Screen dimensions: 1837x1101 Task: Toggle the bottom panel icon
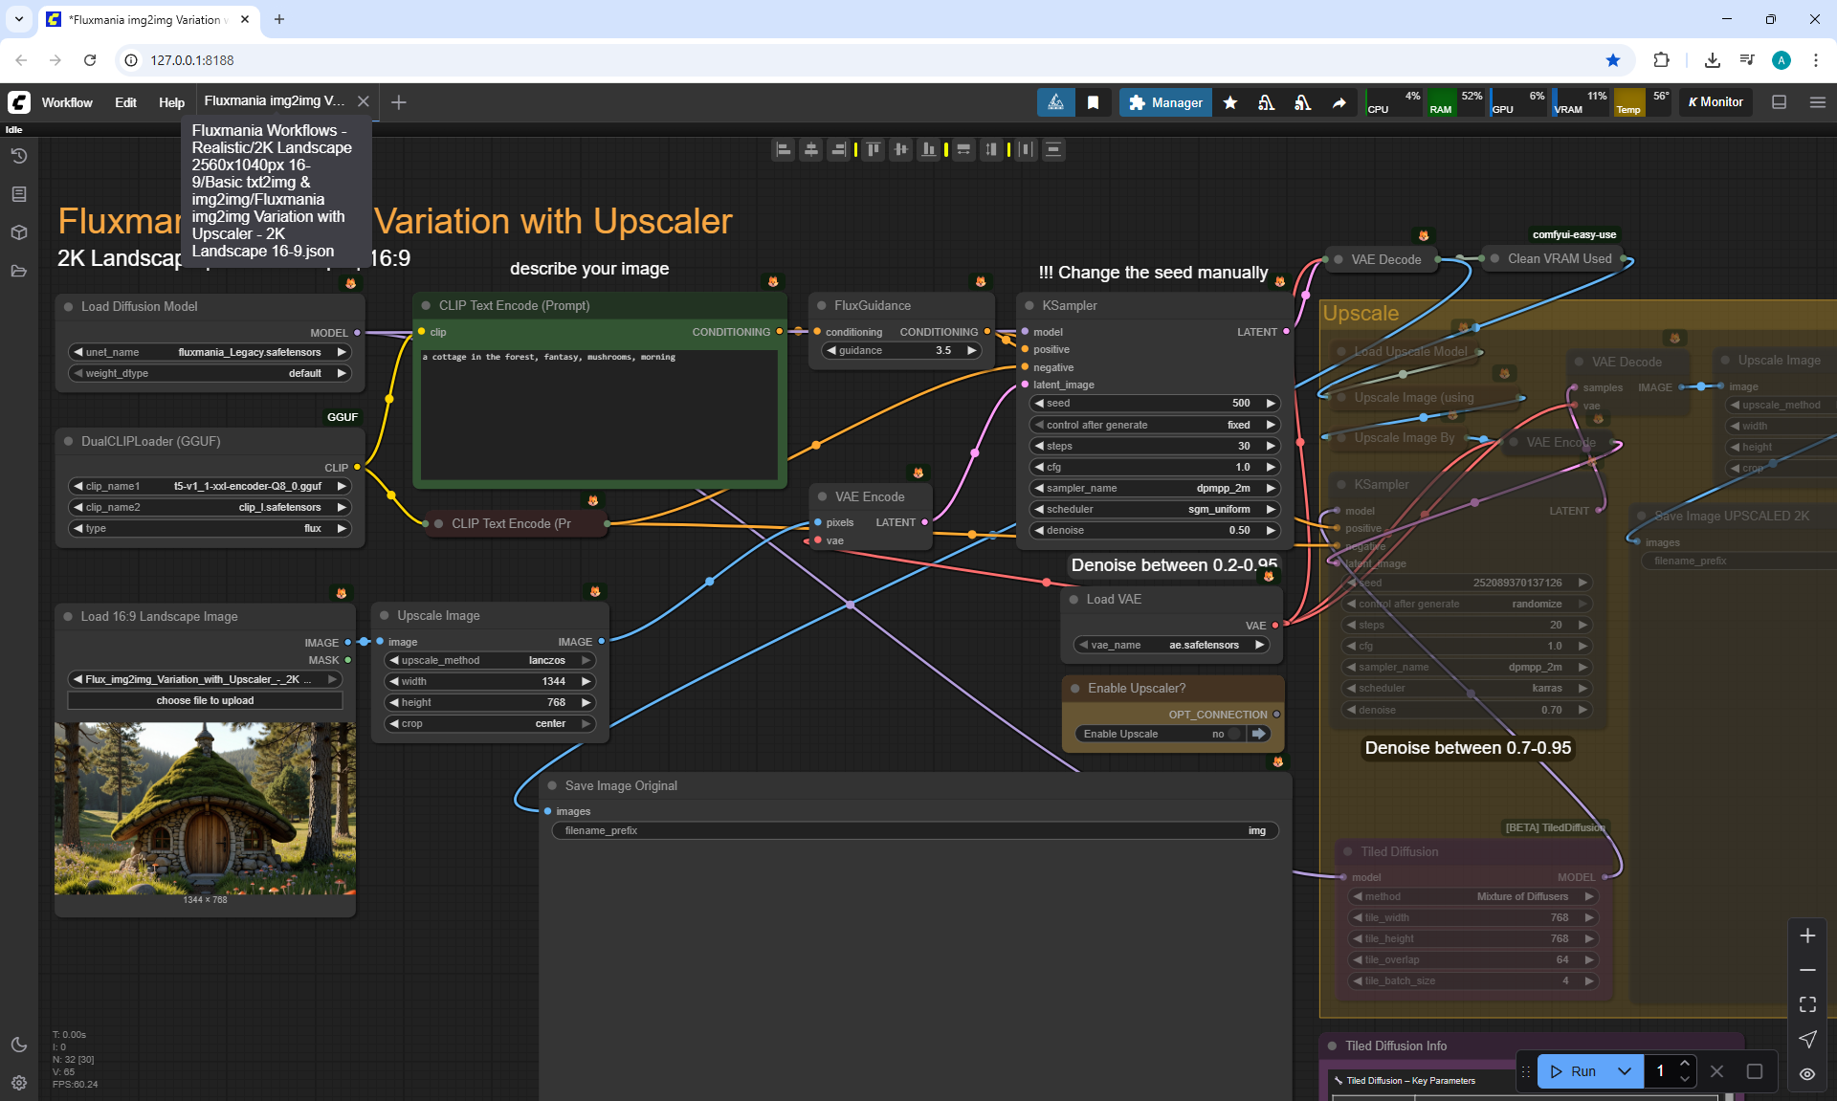1779,102
